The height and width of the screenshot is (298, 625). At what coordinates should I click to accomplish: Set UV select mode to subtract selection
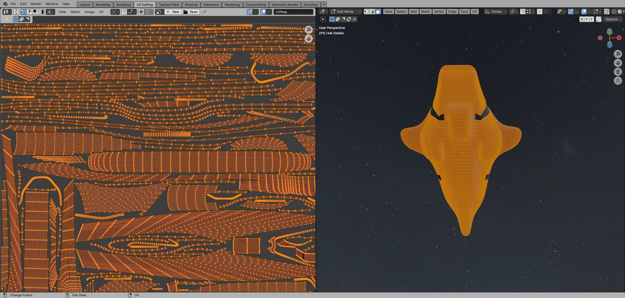coord(27,19)
